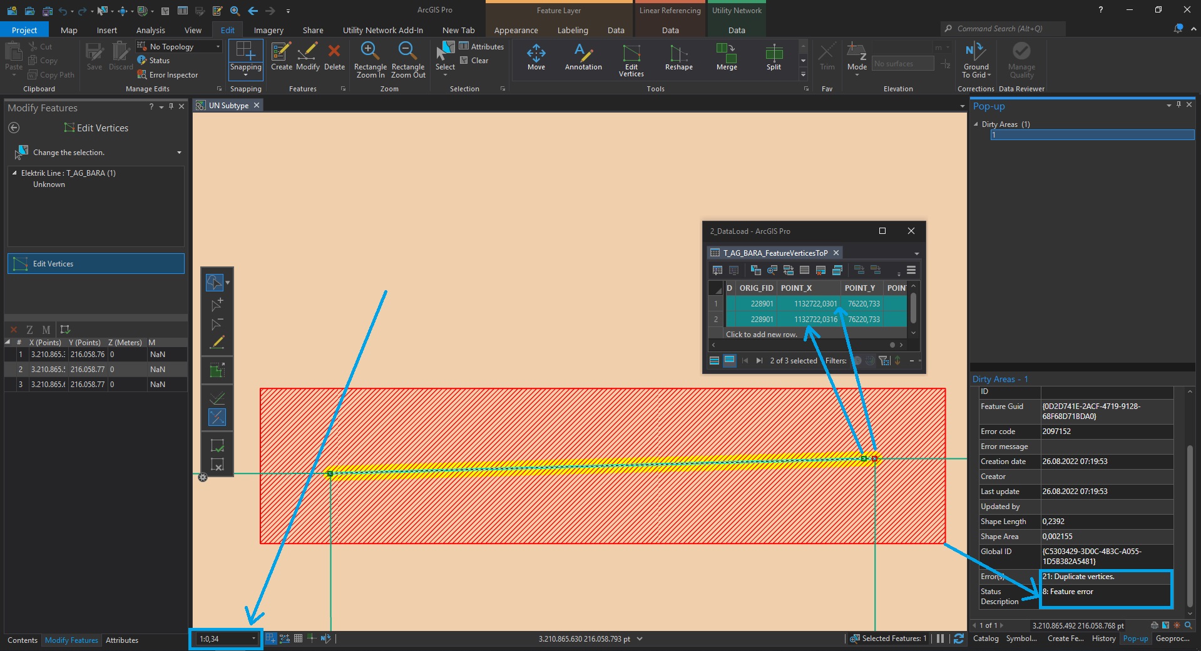Open the Labeling tab under Feature Layer
The image size is (1201, 651).
pyautogui.click(x=573, y=30)
